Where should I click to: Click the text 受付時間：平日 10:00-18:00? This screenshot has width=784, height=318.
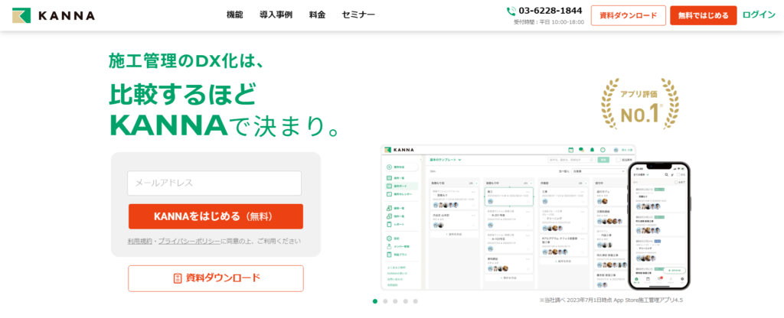[549, 22]
